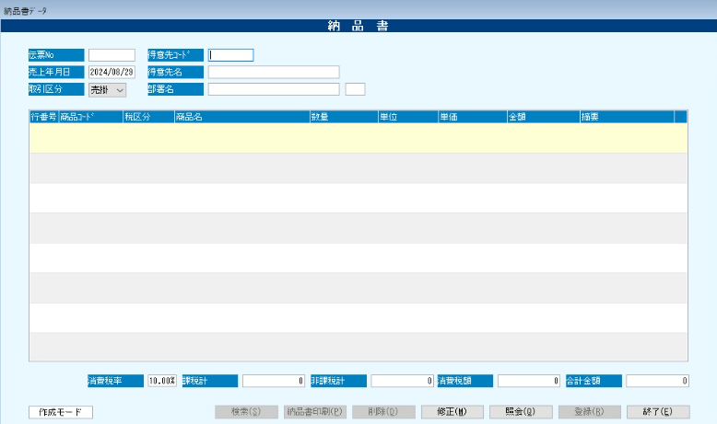Open the 取引区分 dropdown showing 売掛

tap(107, 89)
